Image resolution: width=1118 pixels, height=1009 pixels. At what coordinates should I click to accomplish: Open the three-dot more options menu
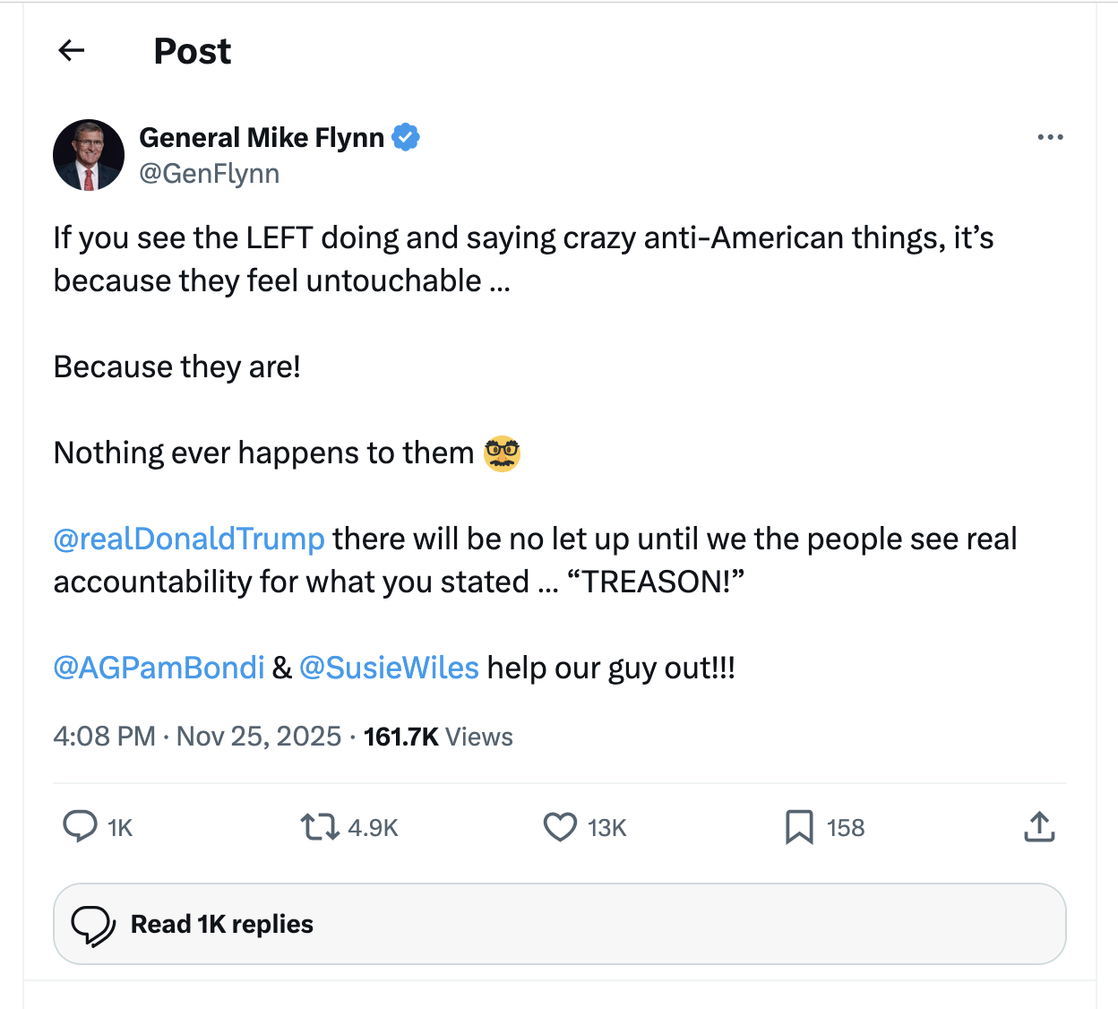point(1050,137)
